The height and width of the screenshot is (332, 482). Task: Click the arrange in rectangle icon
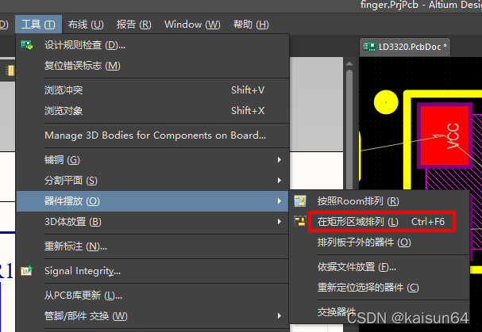[x=300, y=221]
